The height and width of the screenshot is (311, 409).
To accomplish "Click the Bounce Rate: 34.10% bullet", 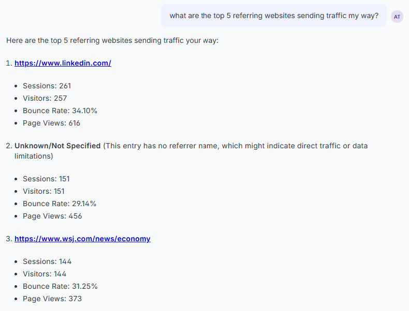I will (60, 111).
